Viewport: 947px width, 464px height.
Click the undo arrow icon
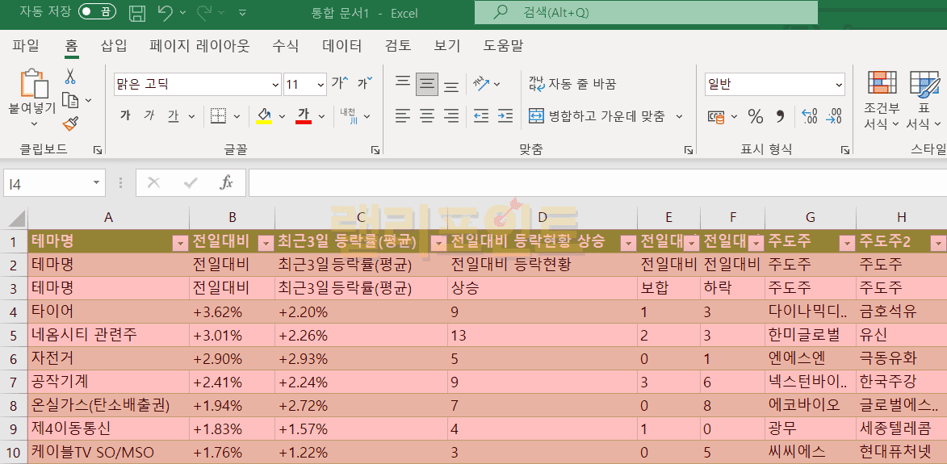point(165,13)
